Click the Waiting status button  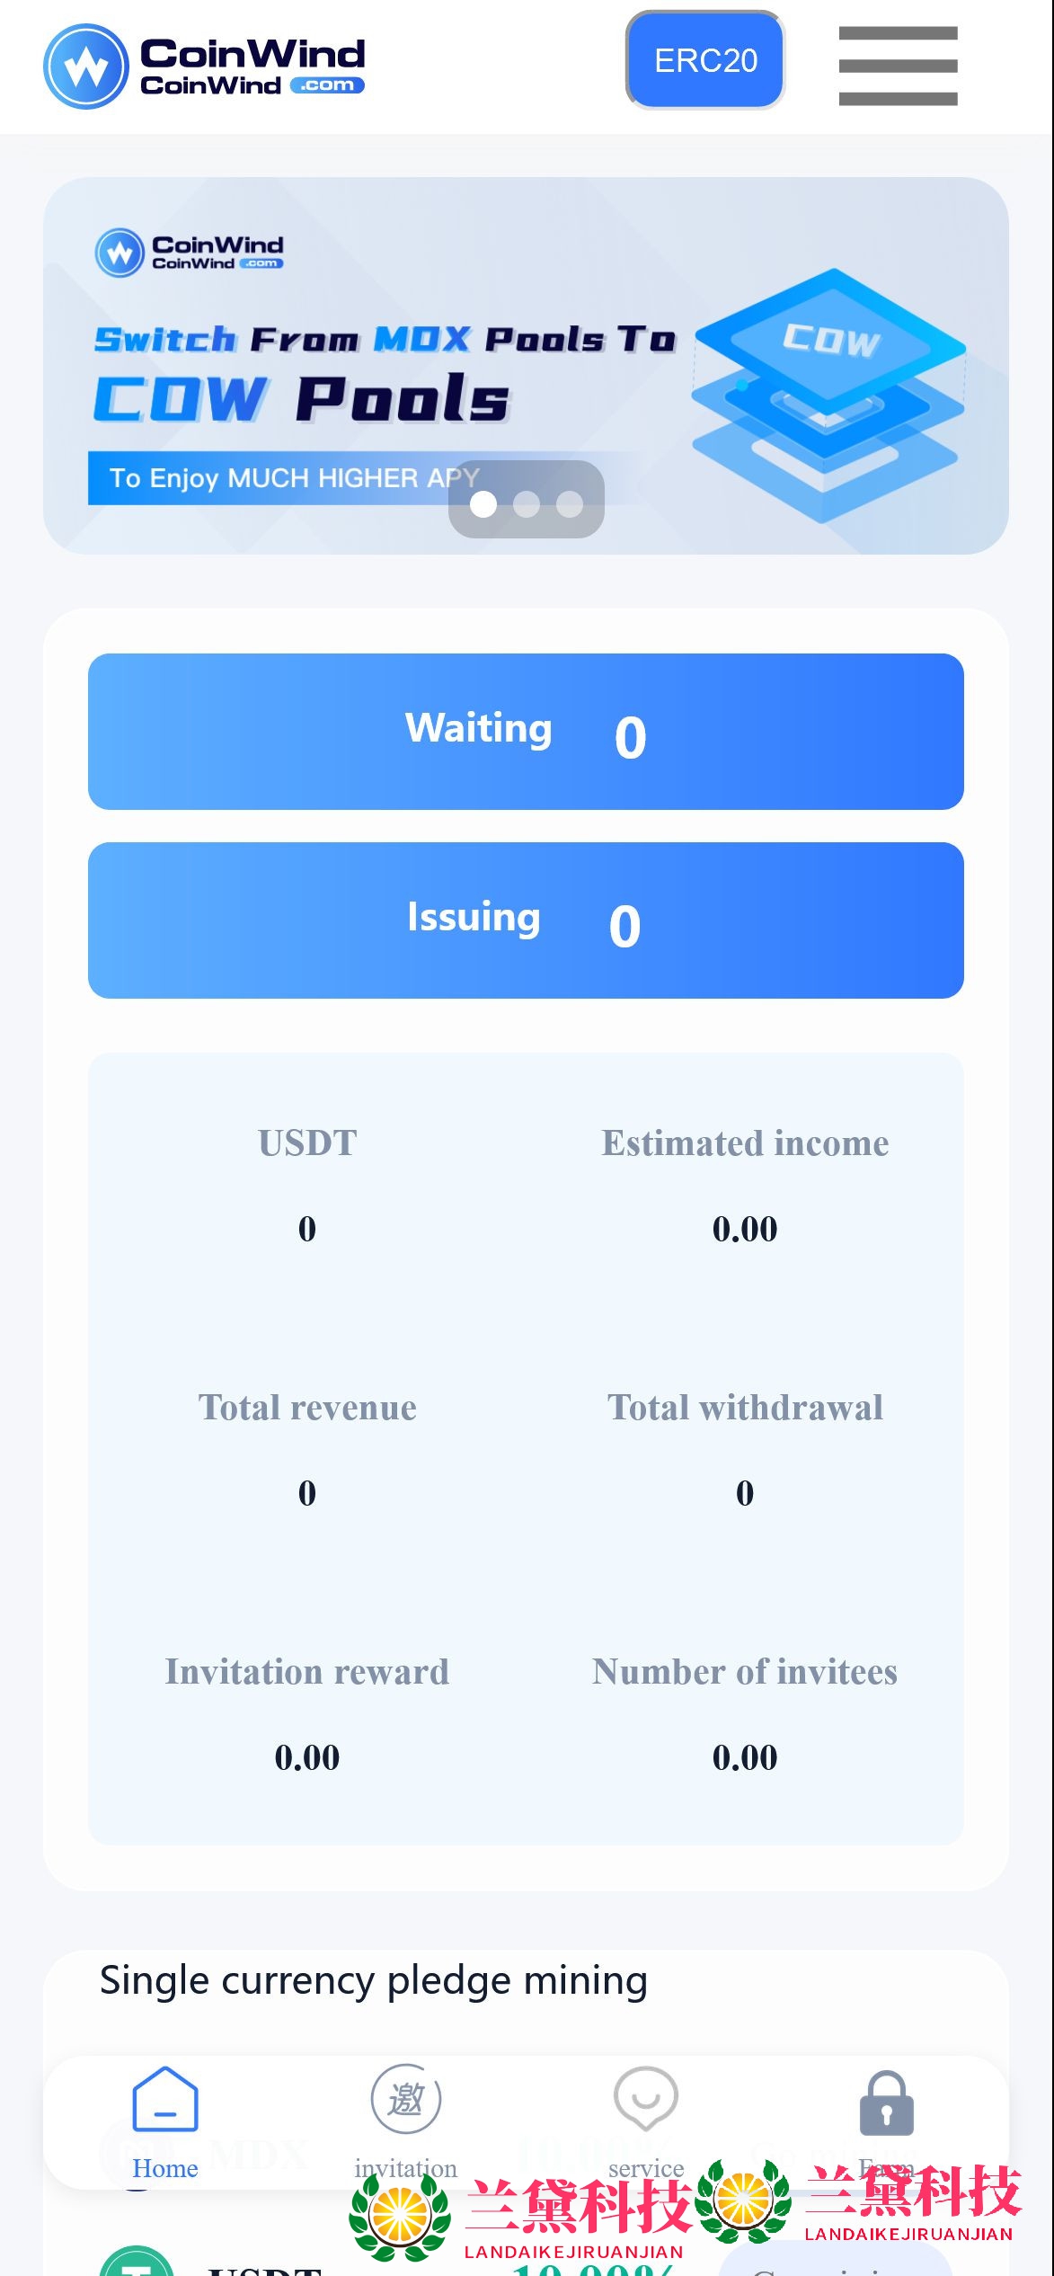tap(526, 732)
